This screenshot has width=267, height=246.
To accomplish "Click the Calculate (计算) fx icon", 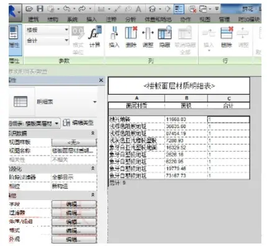I will pyautogui.click(x=95, y=33).
